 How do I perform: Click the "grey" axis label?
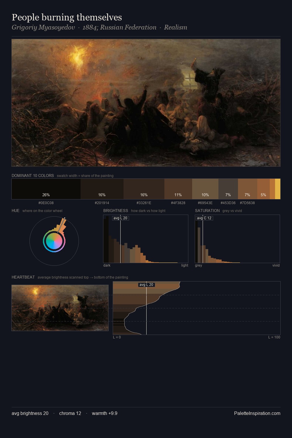point(199,265)
